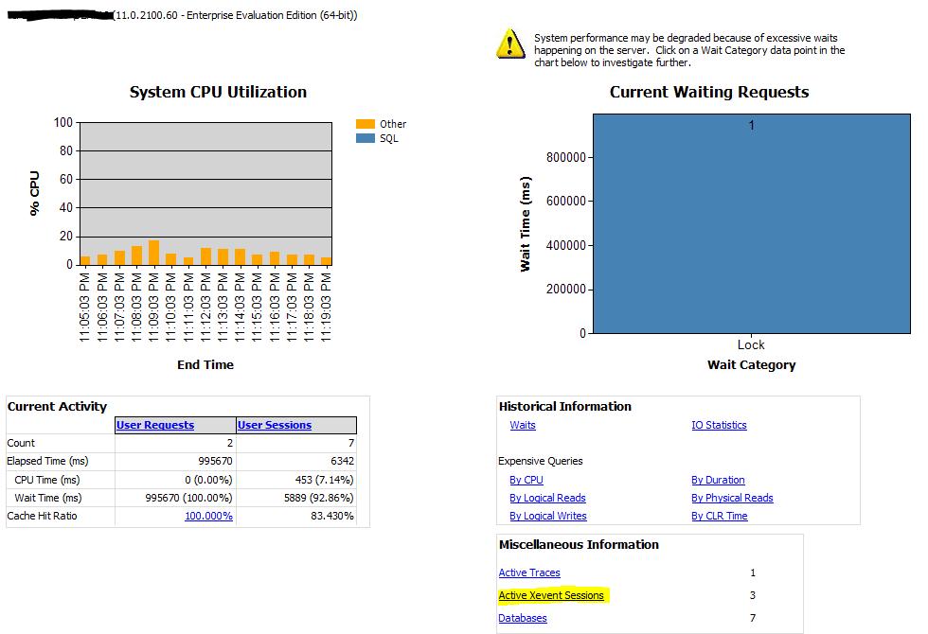Viewport: 928px width, 634px height.
Task: Click the CPU bar for 11:12:03 PM
Action: coord(205,257)
